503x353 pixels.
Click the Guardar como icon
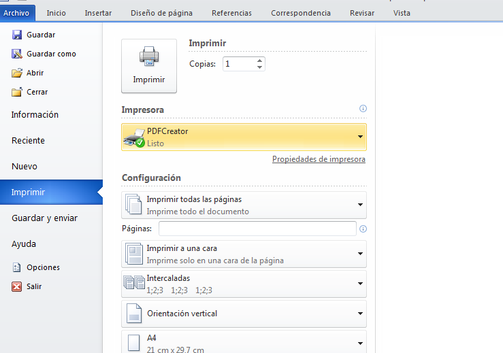click(x=17, y=54)
